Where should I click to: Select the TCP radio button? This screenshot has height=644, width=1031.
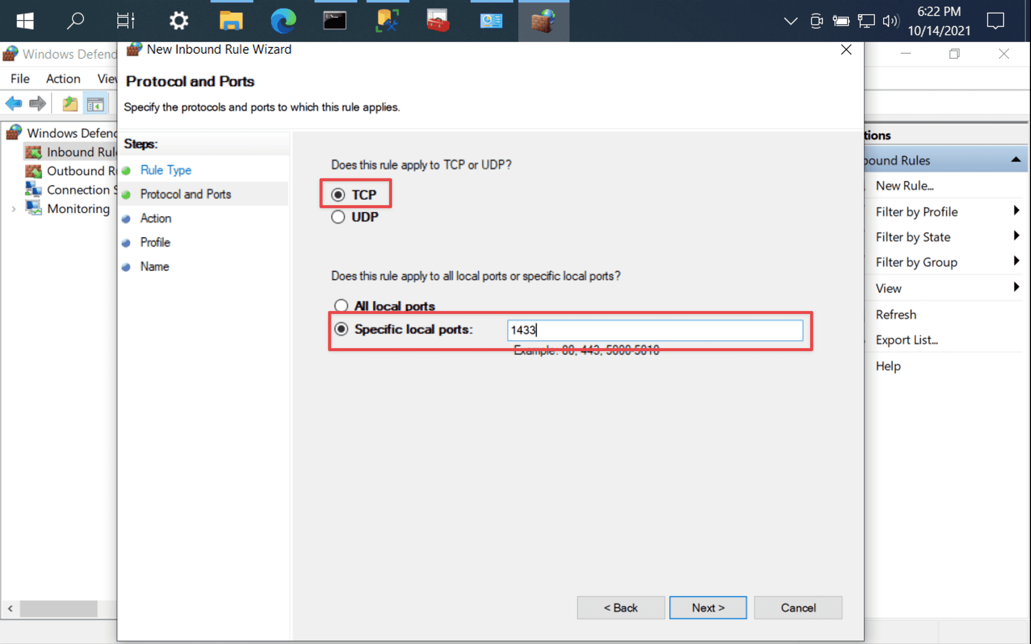[x=338, y=195]
